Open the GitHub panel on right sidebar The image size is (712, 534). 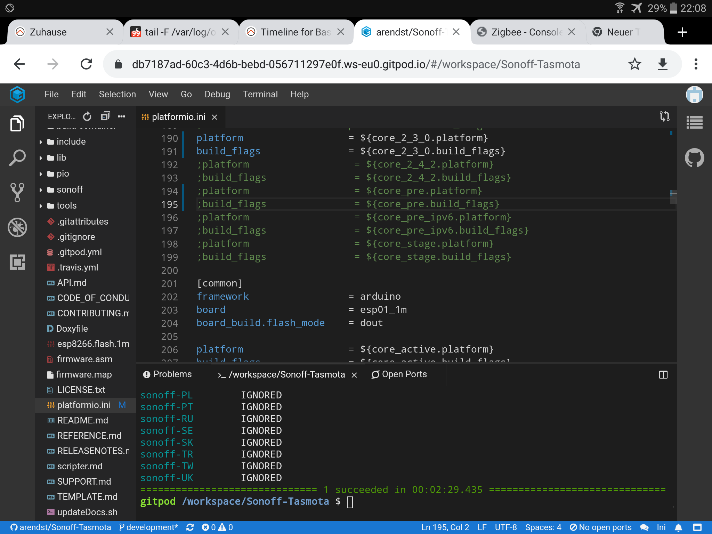pyautogui.click(x=694, y=157)
